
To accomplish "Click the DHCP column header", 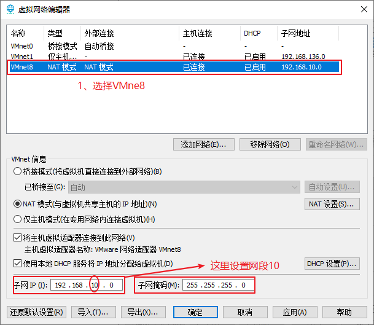I will point(259,33).
